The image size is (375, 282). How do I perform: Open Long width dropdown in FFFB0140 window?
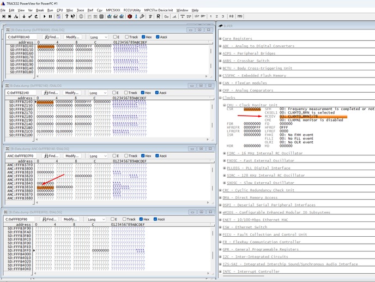tap(99, 37)
